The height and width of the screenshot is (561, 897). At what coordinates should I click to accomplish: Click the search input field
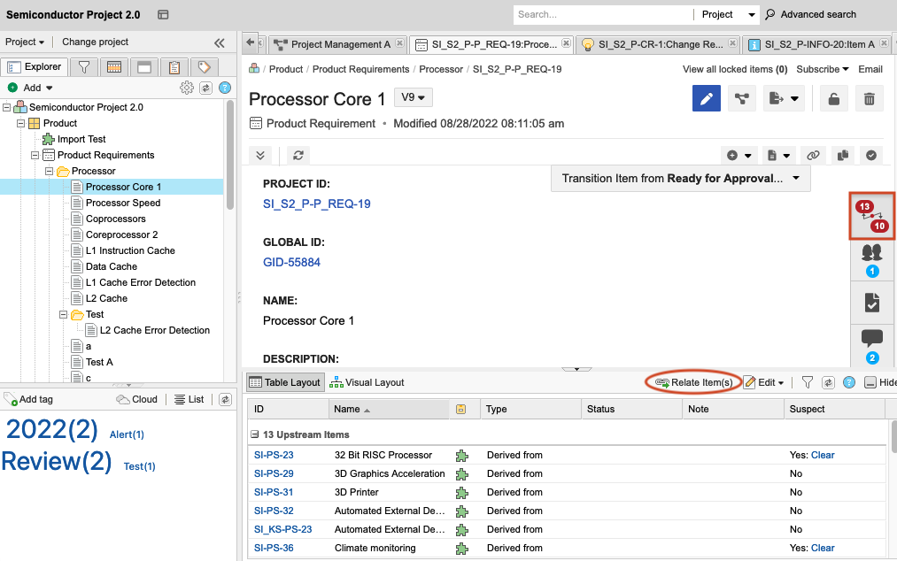pyautogui.click(x=602, y=14)
